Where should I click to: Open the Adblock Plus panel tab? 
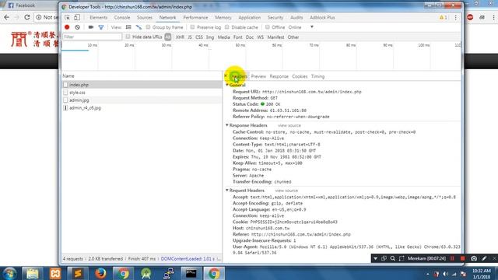click(x=322, y=17)
